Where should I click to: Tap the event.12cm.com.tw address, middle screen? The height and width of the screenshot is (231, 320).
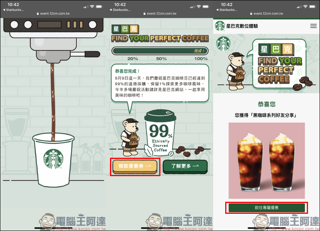coord(160,14)
